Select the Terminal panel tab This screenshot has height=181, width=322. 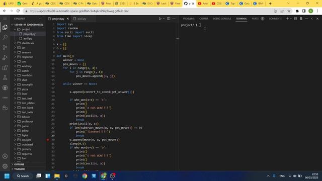[242, 19]
